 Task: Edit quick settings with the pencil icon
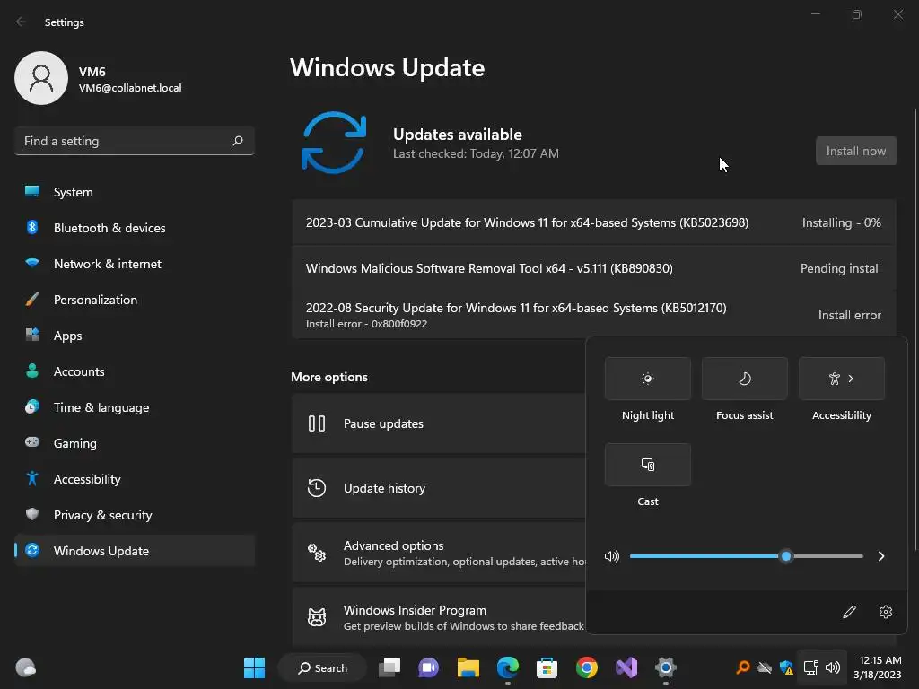click(849, 612)
